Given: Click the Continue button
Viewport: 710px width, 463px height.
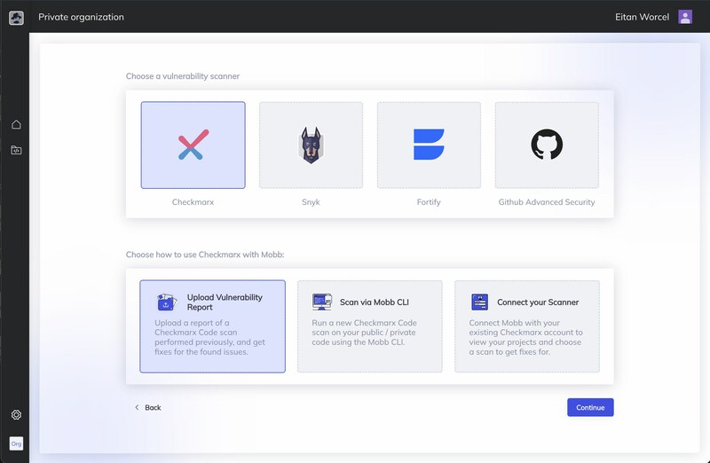Looking at the screenshot, I should pyautogui.click(x=590, y=407).
